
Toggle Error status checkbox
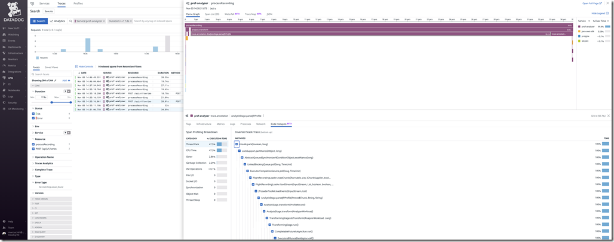pos(33,118)
